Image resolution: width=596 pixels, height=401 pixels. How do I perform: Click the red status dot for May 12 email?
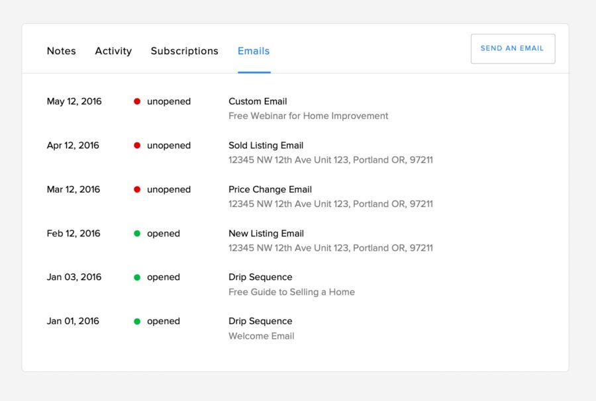pyautogui.click(x=137, y=101)
